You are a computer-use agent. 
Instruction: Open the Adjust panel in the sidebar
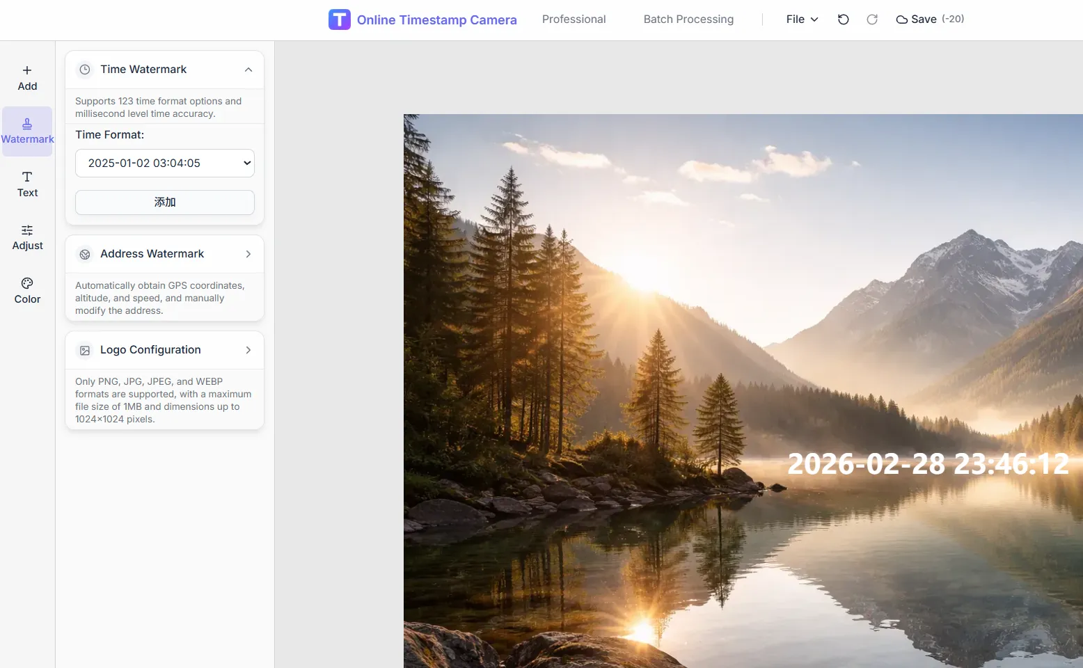26,237
